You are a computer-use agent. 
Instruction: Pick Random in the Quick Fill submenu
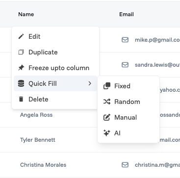pos(129,102)
